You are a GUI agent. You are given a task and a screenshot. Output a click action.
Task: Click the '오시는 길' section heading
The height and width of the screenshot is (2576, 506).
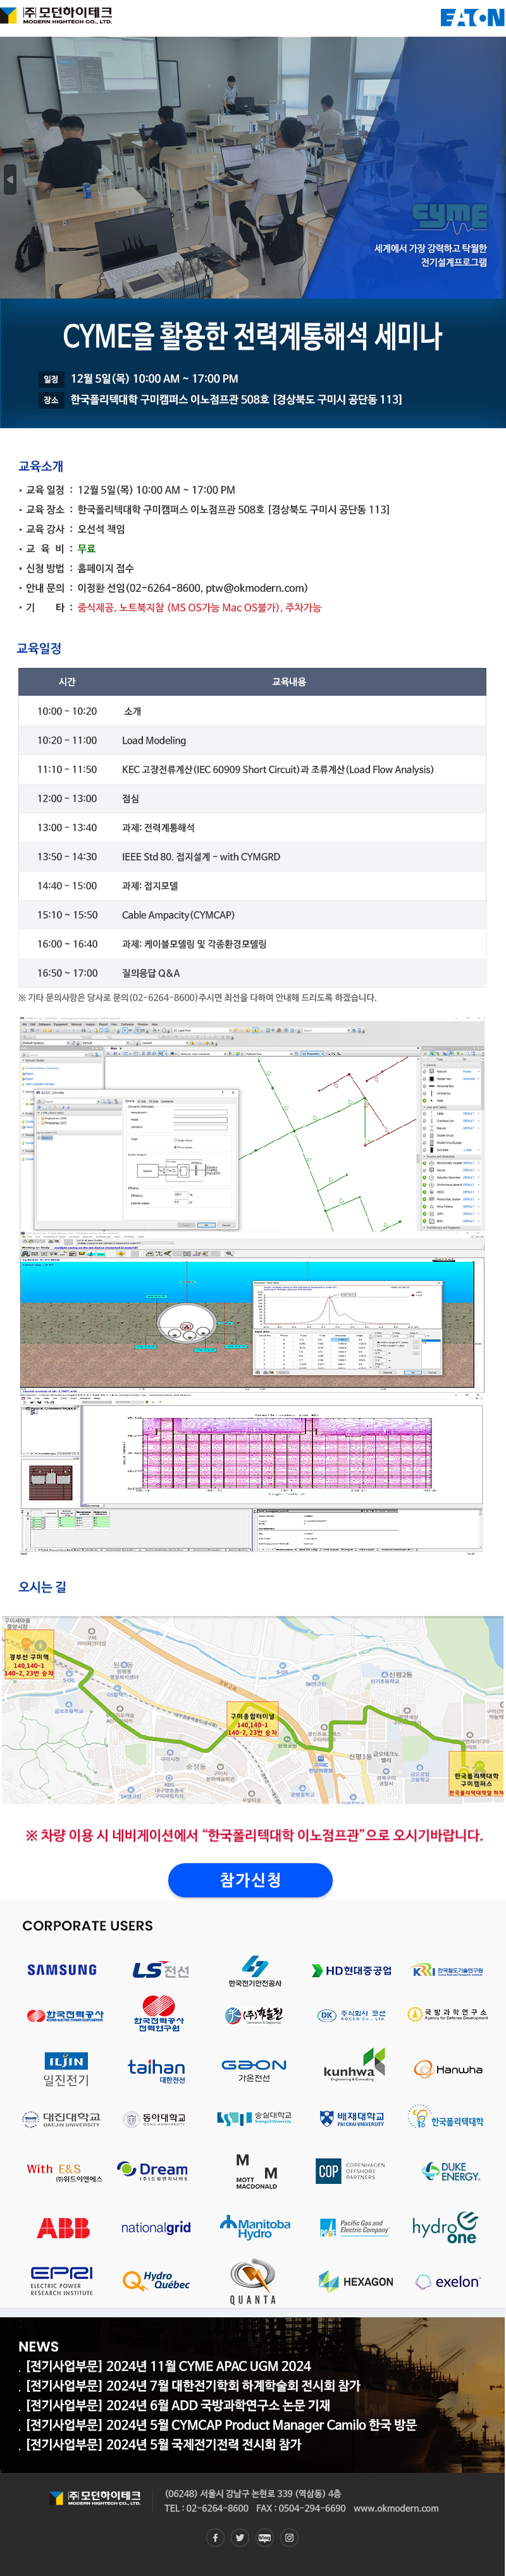pos(42,1586)
